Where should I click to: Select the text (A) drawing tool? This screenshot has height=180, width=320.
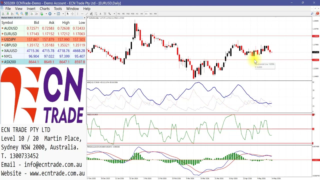(x=100, y=14)
